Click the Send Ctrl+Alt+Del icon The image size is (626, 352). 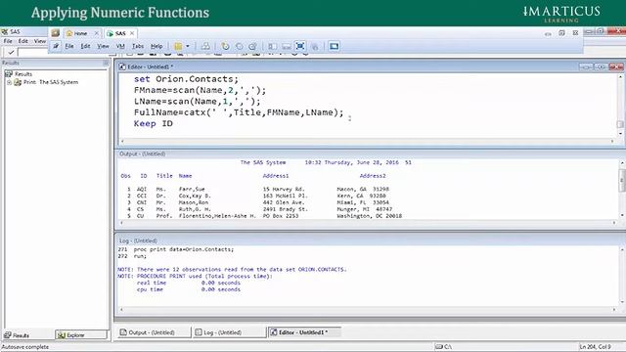[x=205, y=46]
